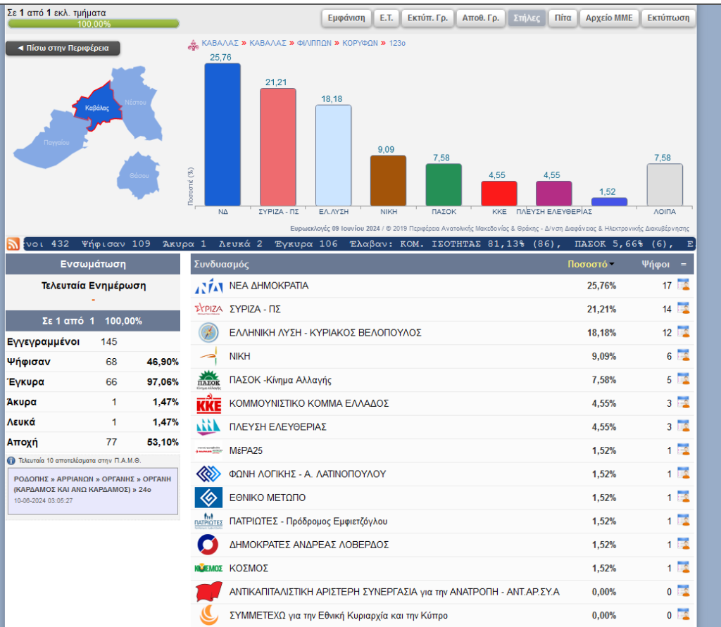Screen dimensions: 721x627
Task: Click the equals column menu in header
Action: click(682, 265)
